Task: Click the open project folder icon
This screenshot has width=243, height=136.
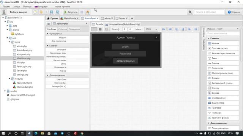Action: (x=41, y=12)
